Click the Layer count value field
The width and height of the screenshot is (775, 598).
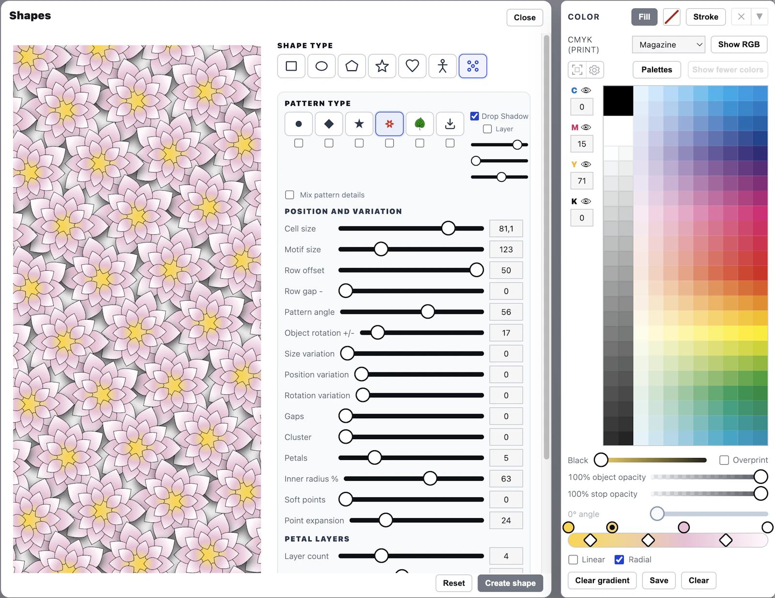pos(506,556)
